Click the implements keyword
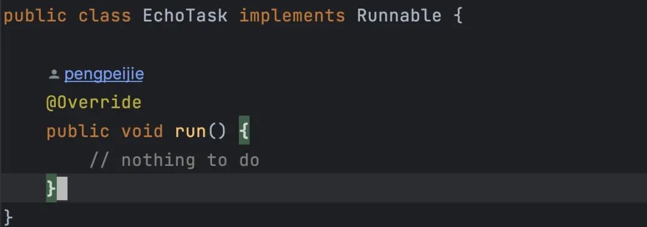This screenshot has height=227, width=647. (292, 17)
